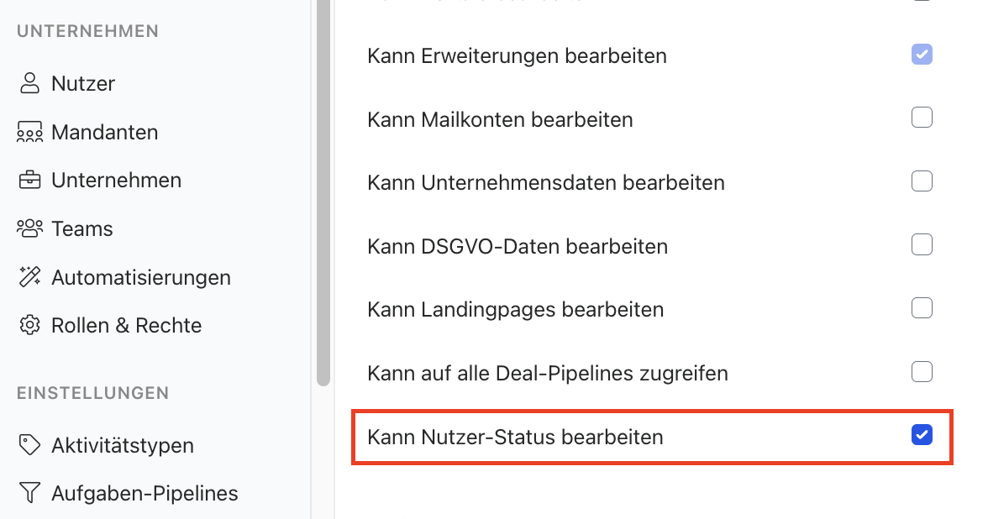Click the Nutzer person icon
988x519 pixels.
[x=30, y=84]
